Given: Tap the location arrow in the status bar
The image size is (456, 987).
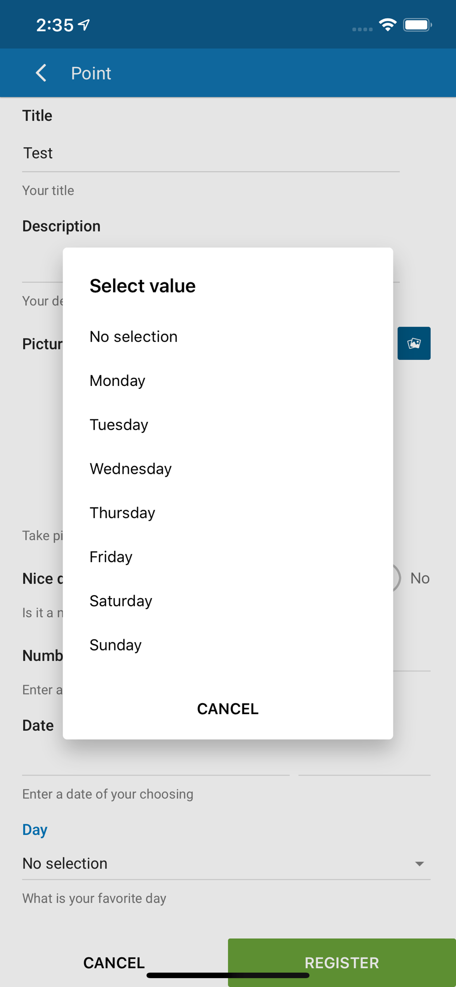Looking at the screenshot, I should (84, 24).
